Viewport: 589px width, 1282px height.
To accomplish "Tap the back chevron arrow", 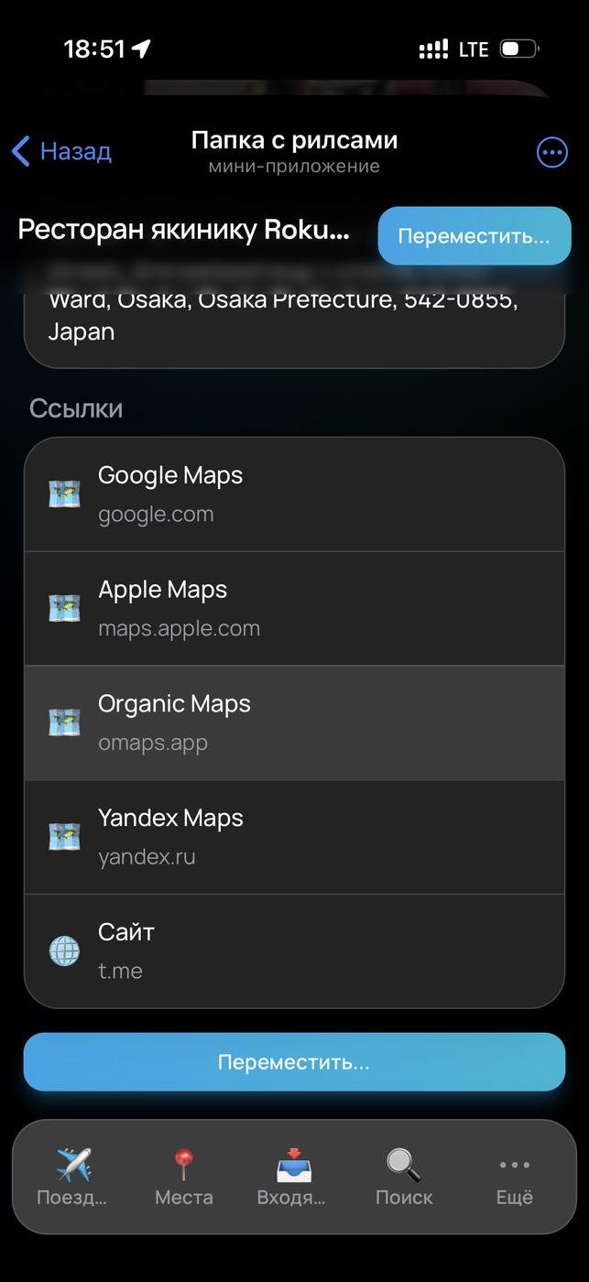I will tap(21, 151).
